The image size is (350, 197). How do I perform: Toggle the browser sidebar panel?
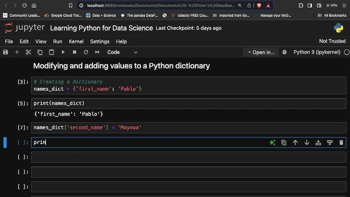click(x=310, y=6)
